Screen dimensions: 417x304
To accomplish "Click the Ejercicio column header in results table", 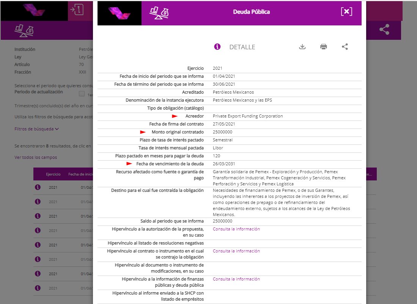I will 53,174.
